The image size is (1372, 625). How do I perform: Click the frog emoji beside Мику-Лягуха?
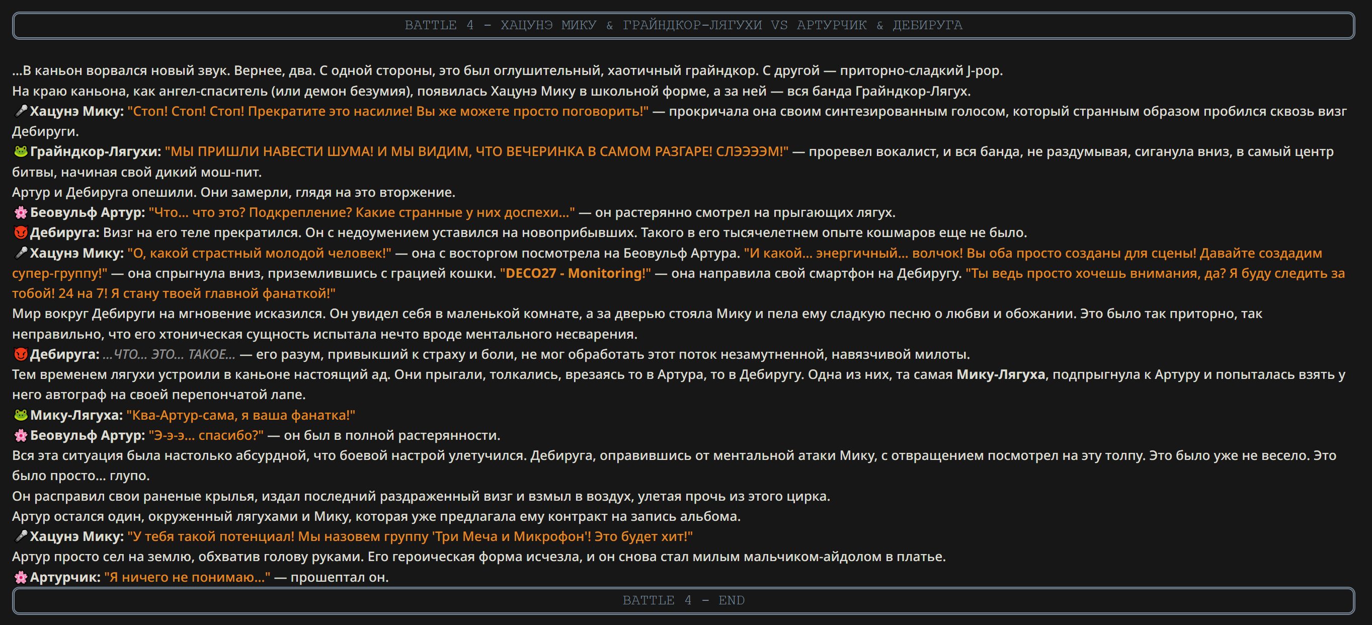tap(20, 415)
